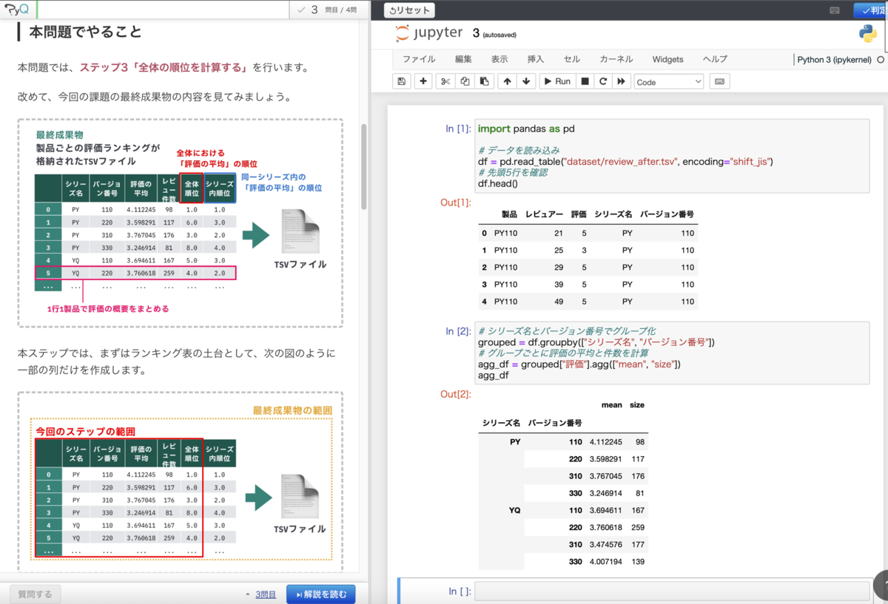The width and height of the screenshot is (888, 604).
Task: Click the notebook title '3'
Action: [x=476, y=33]
